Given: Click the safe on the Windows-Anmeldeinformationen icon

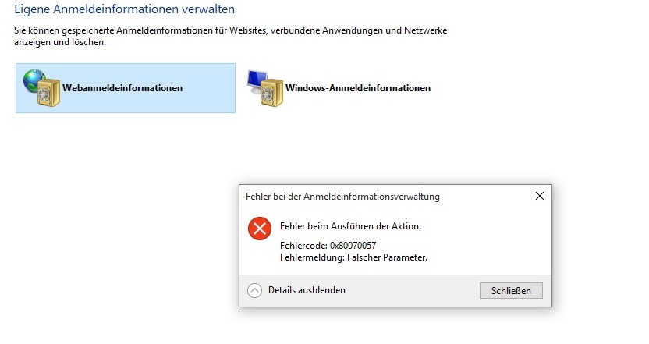Looking at the screenshot, I should pos(272,93).
